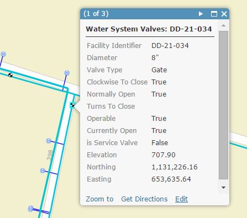Show next feature with the popup arrow
The image size is (247, 218).
tap(201, 14)
